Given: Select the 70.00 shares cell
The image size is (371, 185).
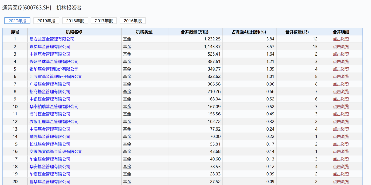Looking at the screenshot, I should (195, 137).
